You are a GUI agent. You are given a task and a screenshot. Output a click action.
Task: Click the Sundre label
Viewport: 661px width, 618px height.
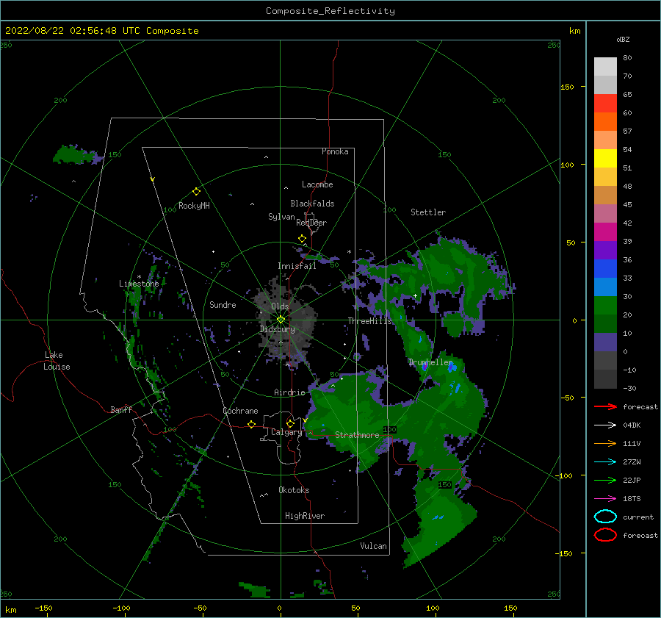point(223,304)
